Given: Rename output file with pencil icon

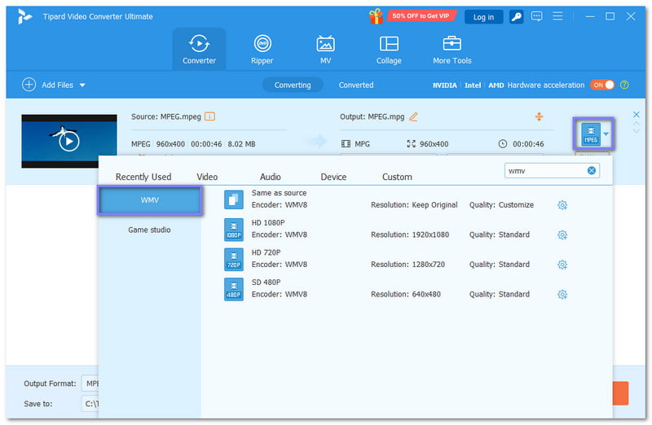Looking at the screenshot, I should pos(413,116).
